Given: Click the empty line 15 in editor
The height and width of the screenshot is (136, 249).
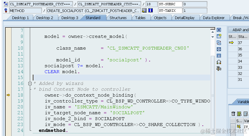Looking at the screenshot, I should pos(121,78).
